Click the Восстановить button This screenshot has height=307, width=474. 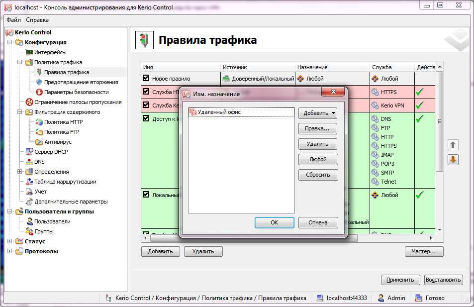(443, 280)
